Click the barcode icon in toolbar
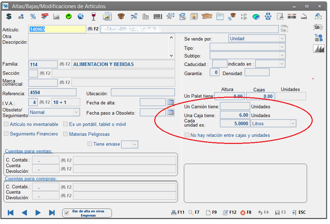The height and width of the screenshot is (224, 330). [158, 17]
